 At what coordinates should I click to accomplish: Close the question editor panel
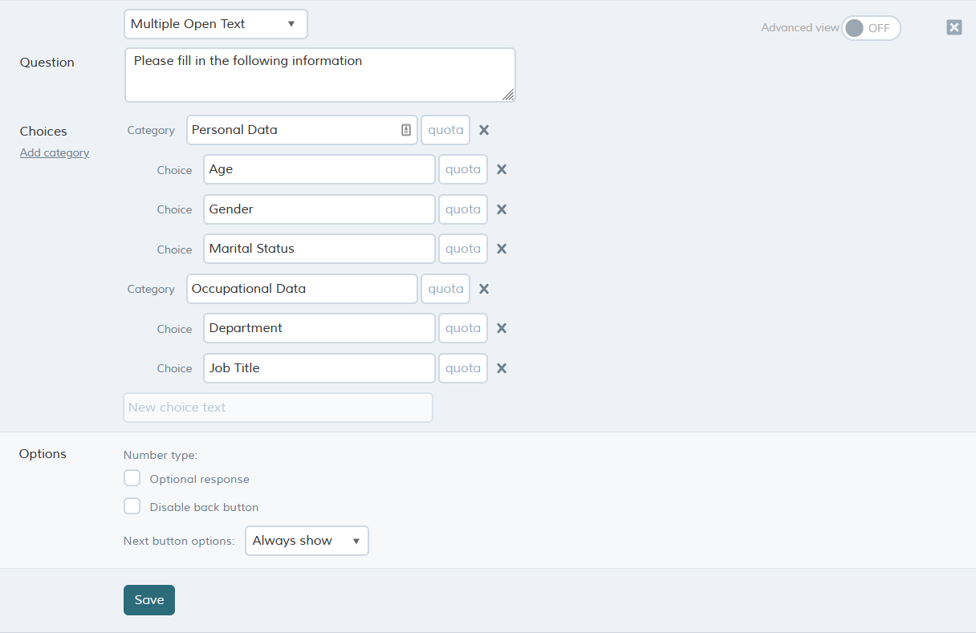tap(954, 27)
